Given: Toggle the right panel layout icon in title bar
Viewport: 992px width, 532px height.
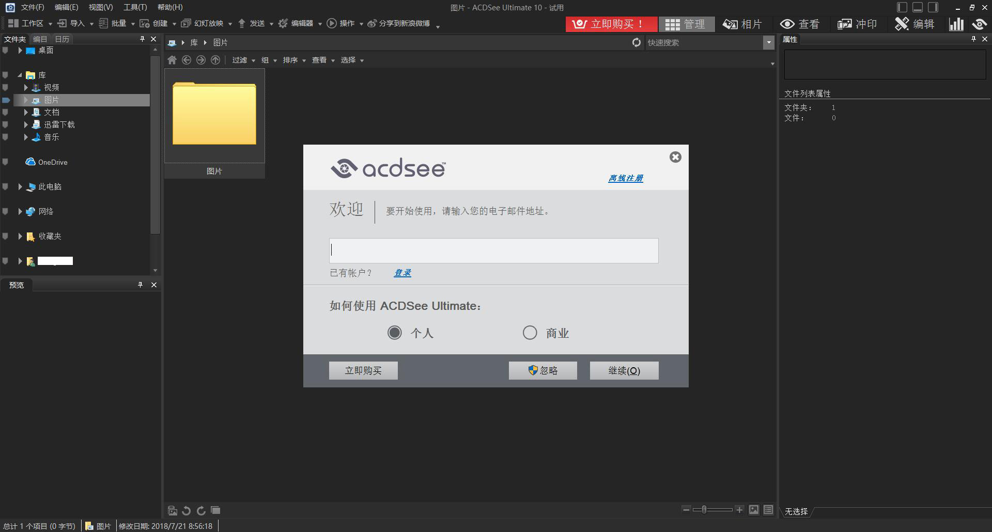Looking at the screenshot, I should tap(933, 7).
